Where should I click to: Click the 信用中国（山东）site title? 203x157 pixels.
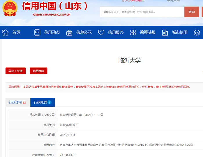tap(55, 6)
